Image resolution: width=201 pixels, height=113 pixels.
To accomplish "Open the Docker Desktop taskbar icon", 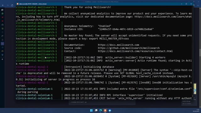I will tap(110, 110).
